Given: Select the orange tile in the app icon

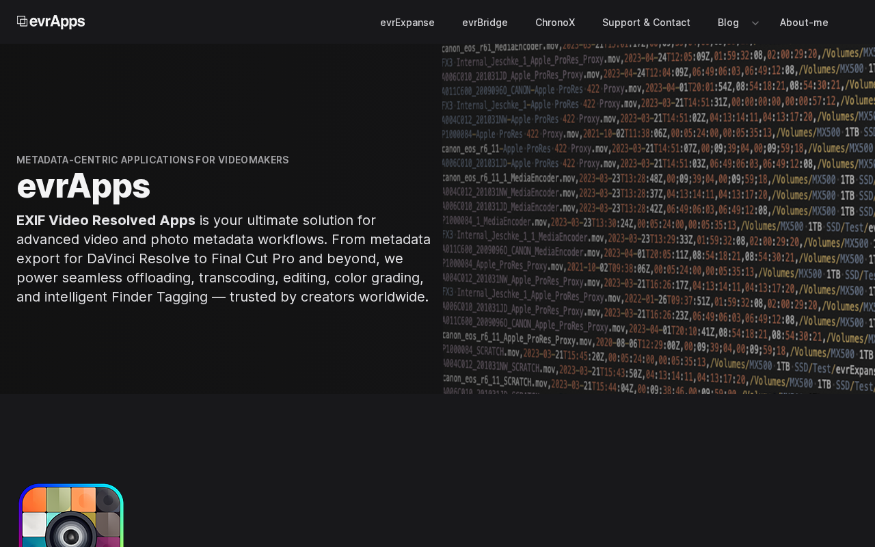Looking at the screenshot, I should pos(34,500).
